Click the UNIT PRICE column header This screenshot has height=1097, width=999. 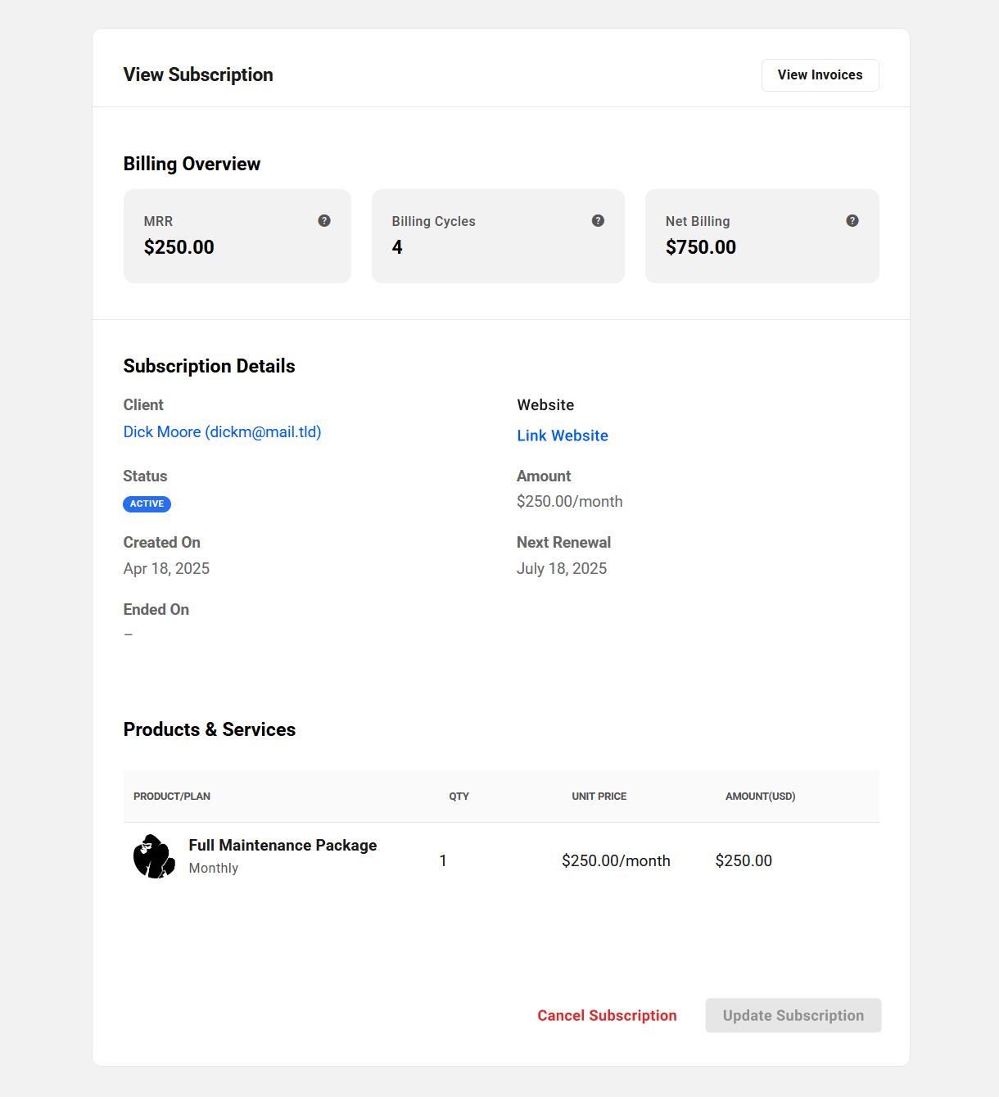point(599,797)
